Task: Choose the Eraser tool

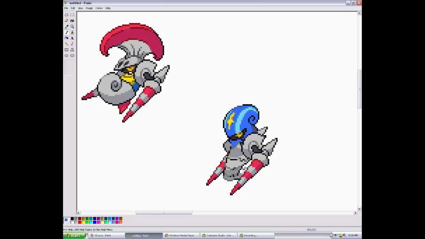Action: click(x=66, y=21)
